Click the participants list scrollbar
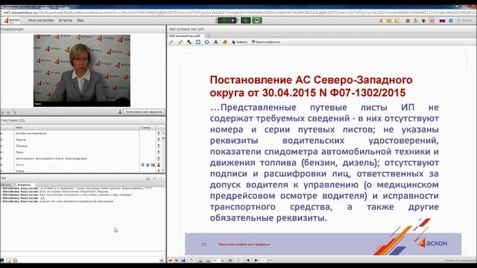 coord(163,151)
